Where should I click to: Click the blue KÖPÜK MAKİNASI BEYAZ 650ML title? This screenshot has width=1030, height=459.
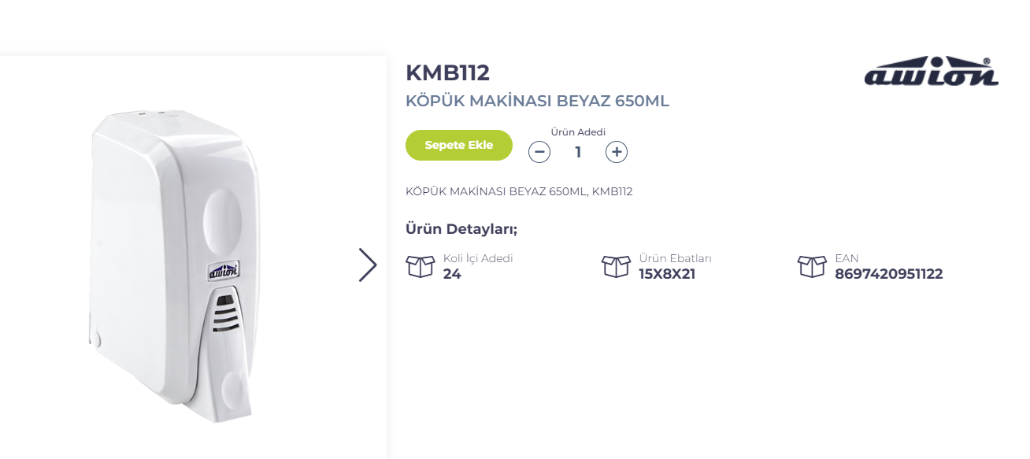pyautogui.click(x=537, y=101)
